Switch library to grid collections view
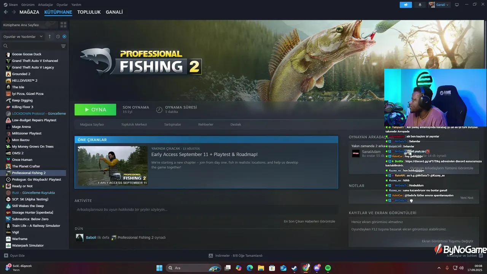 point(63,25)
